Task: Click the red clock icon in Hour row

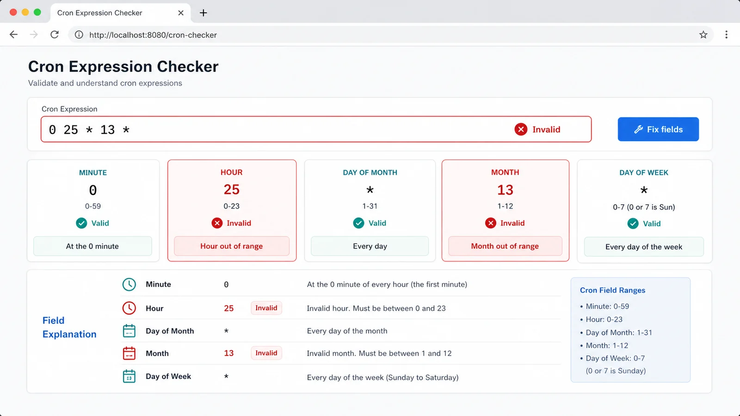Action: 129,308
